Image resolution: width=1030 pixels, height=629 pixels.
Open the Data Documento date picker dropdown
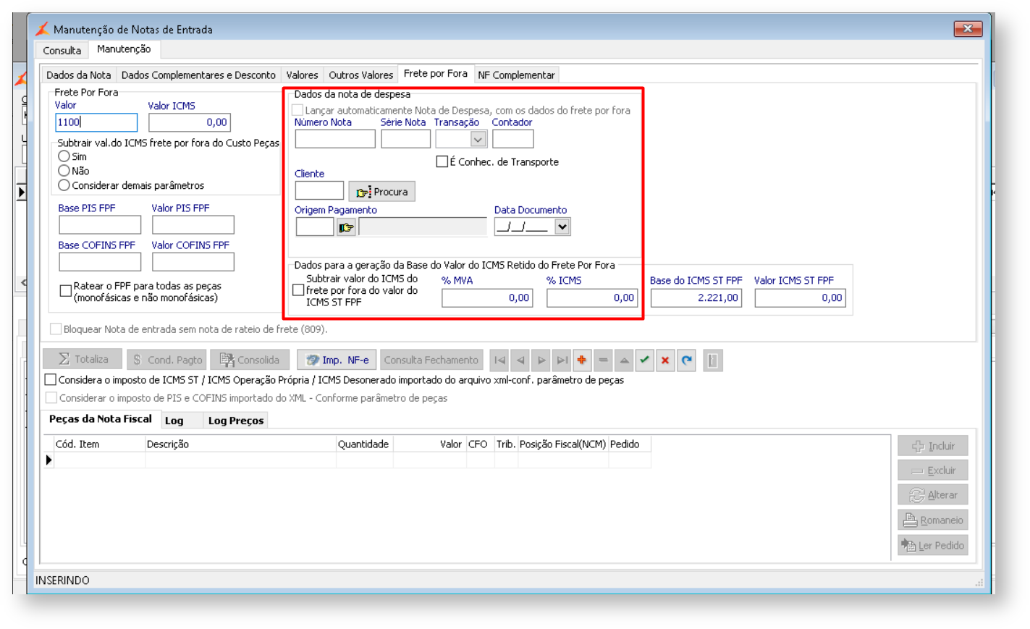(562, 227)
